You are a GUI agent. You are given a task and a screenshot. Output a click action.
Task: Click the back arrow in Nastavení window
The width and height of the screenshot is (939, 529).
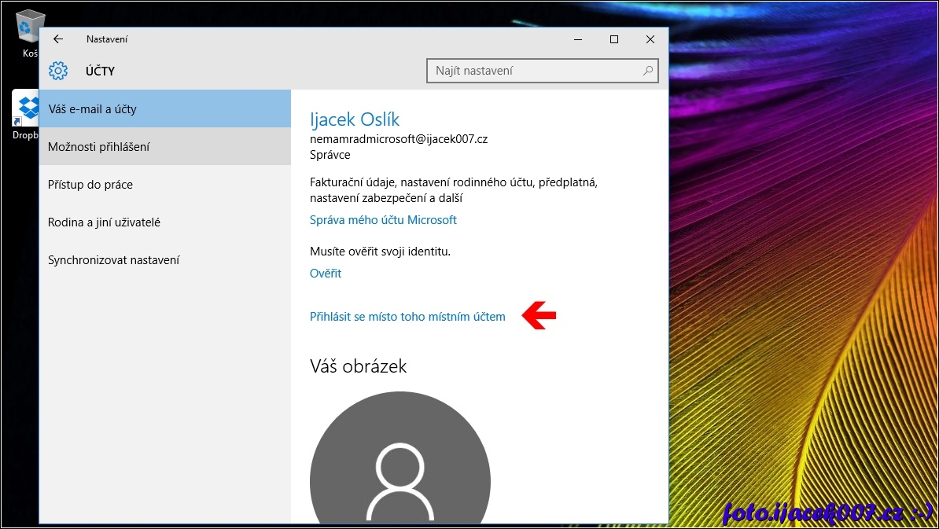pyautogui.click(x=58, y=39)
